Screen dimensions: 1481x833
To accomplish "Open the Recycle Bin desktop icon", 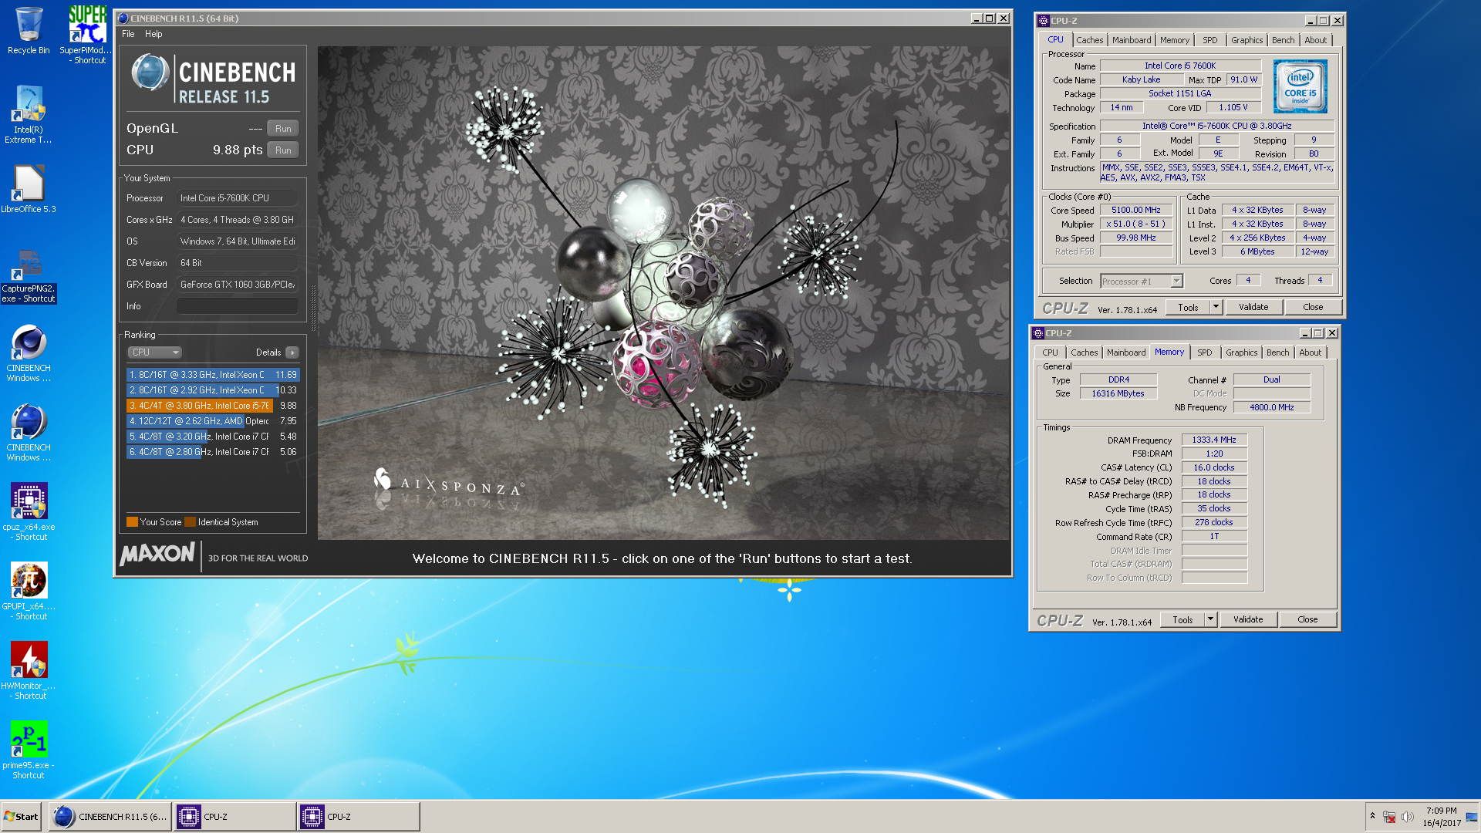I will coord(29,31).
